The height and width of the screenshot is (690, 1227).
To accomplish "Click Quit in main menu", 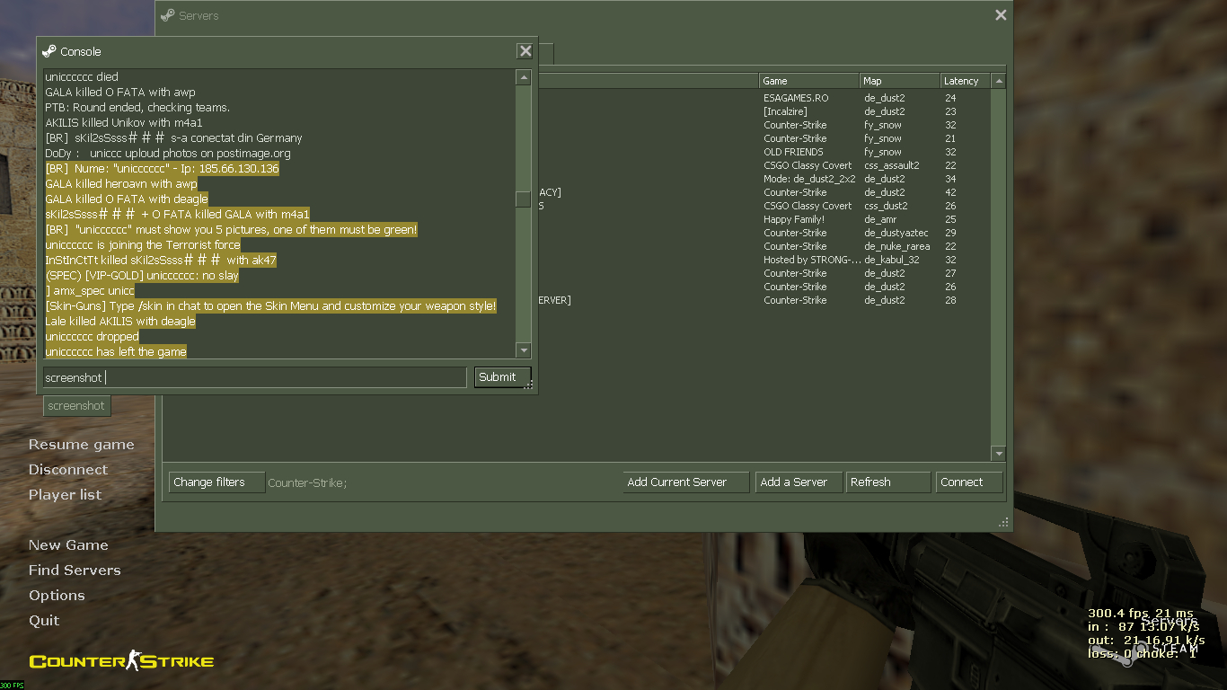I will pos(44,621).
